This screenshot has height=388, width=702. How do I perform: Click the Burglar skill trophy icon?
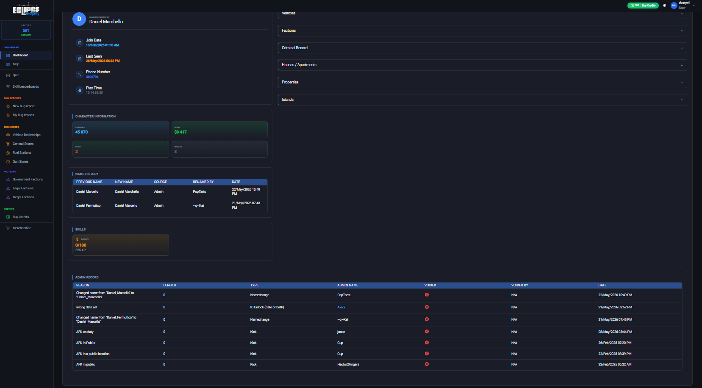(x=77, y=239)
